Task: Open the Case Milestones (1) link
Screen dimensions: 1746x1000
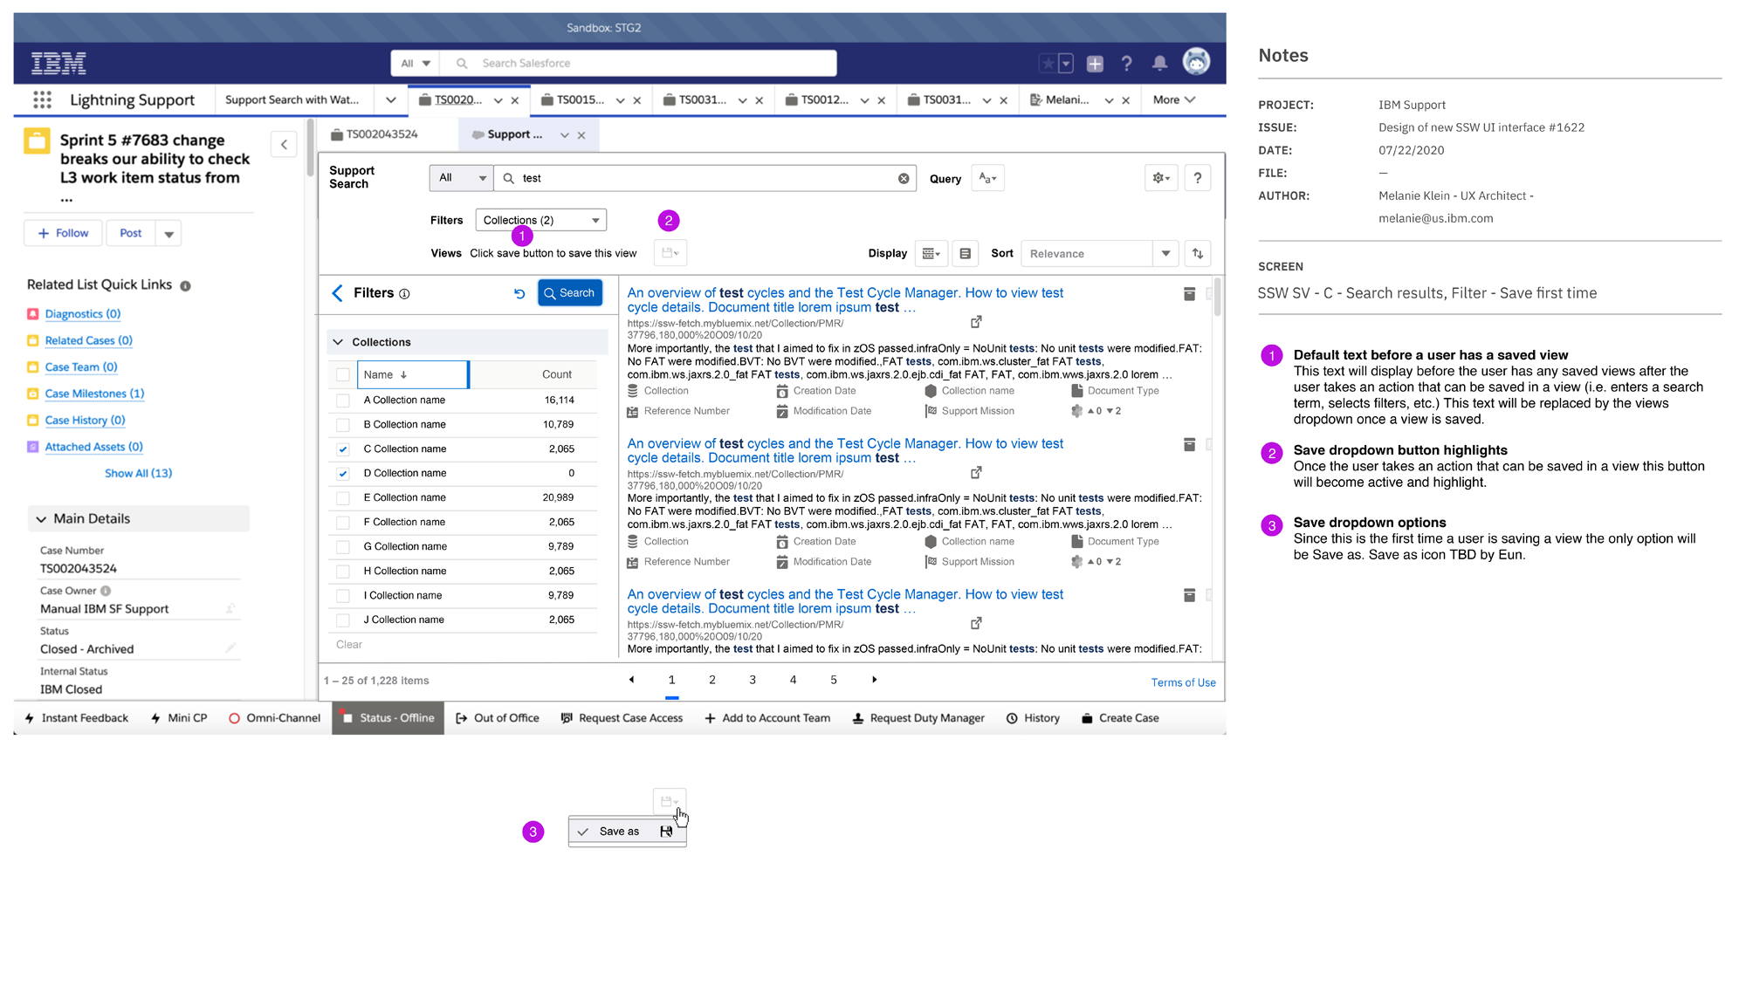Action: 94,394
